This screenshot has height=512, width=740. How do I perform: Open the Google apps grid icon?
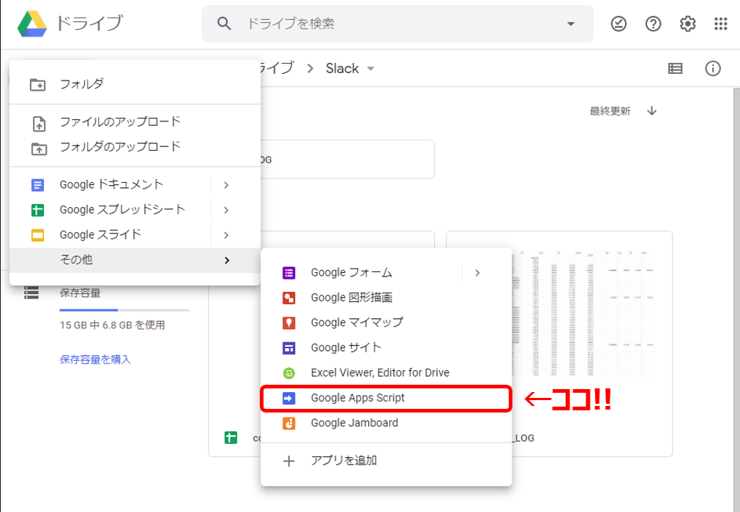pyautogui.click(x=721, y=23)
